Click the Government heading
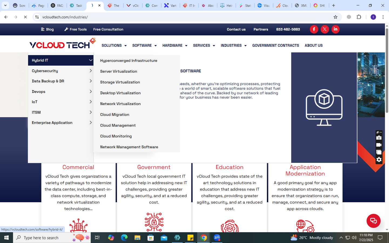 154,167
